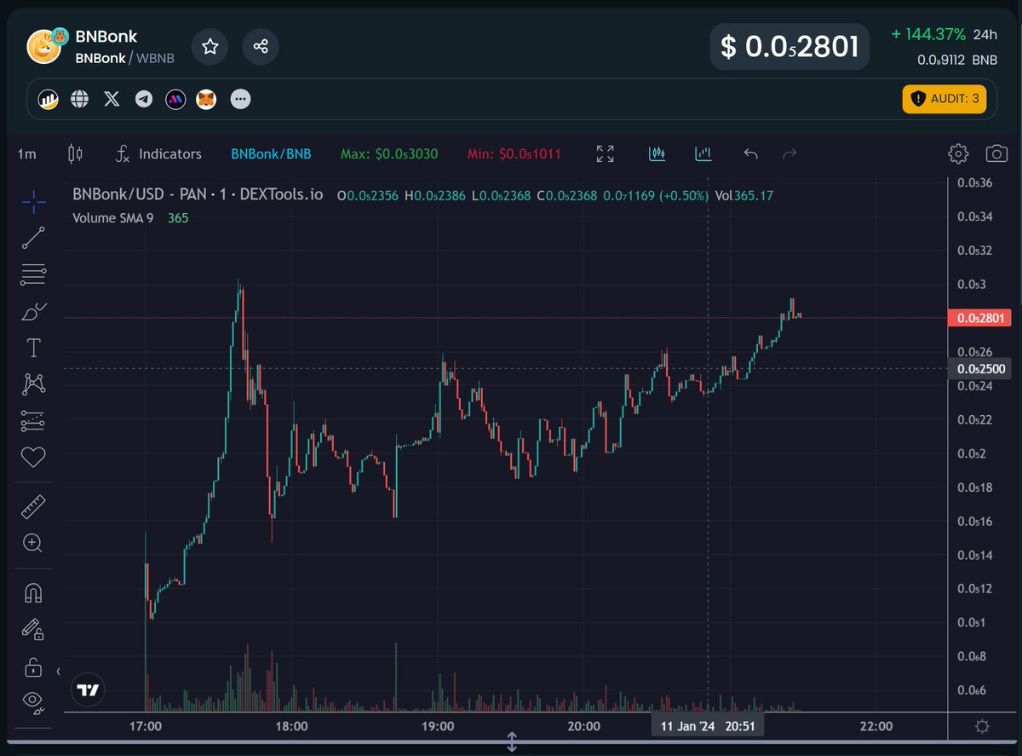Toggle lock all drawings
The height and width of the screenshot is (756, 1022).
[33, 667]
